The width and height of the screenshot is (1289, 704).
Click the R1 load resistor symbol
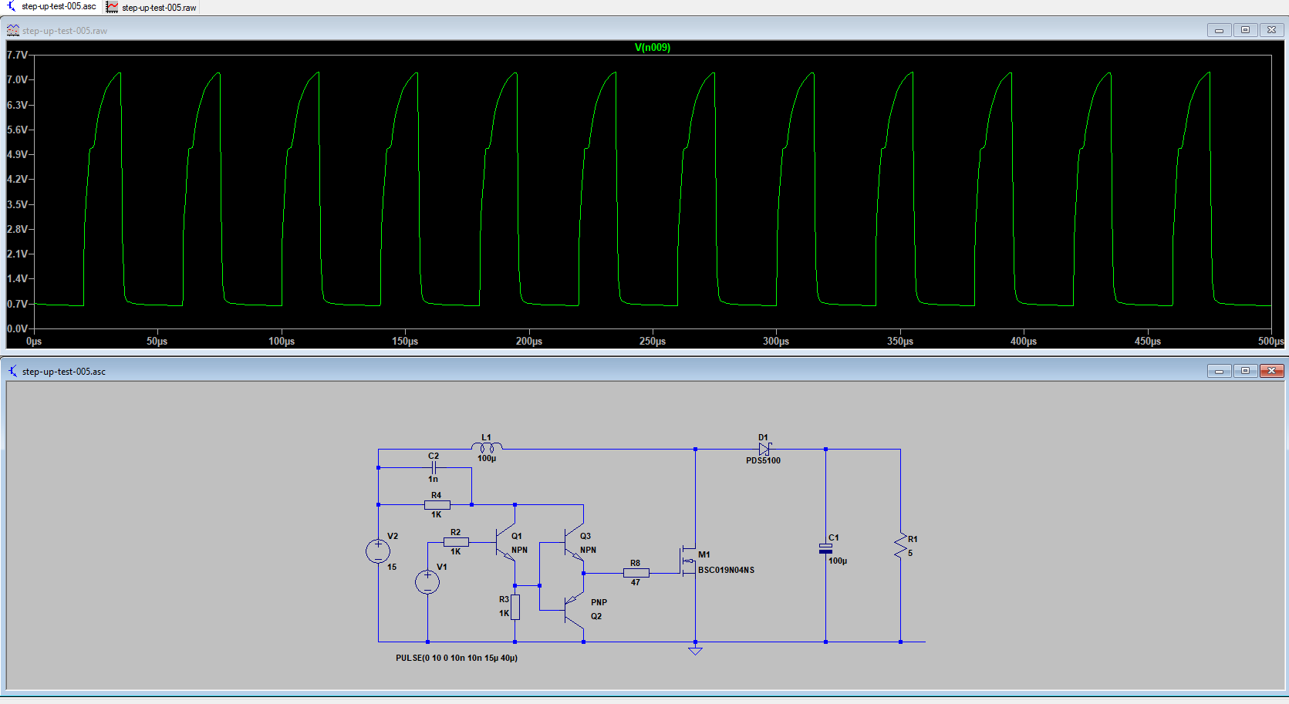[x=900, y=546]
